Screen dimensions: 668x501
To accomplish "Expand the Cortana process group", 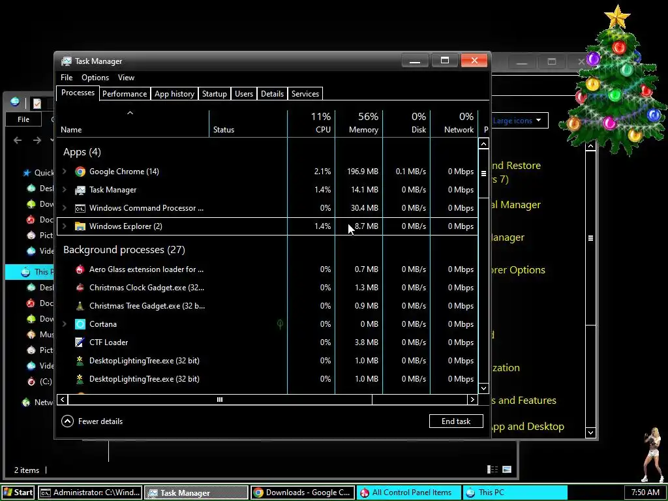I will tap(65, 324).
